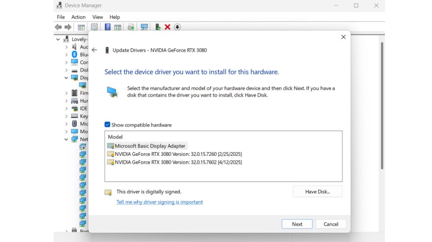Screen dimensions: 432x242
Task: Open the View menu
Action: coord(98,17)
